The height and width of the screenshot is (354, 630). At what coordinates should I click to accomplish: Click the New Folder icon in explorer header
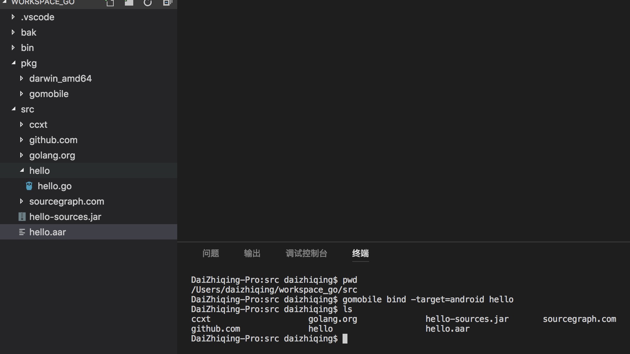click(x=129, y=3)
